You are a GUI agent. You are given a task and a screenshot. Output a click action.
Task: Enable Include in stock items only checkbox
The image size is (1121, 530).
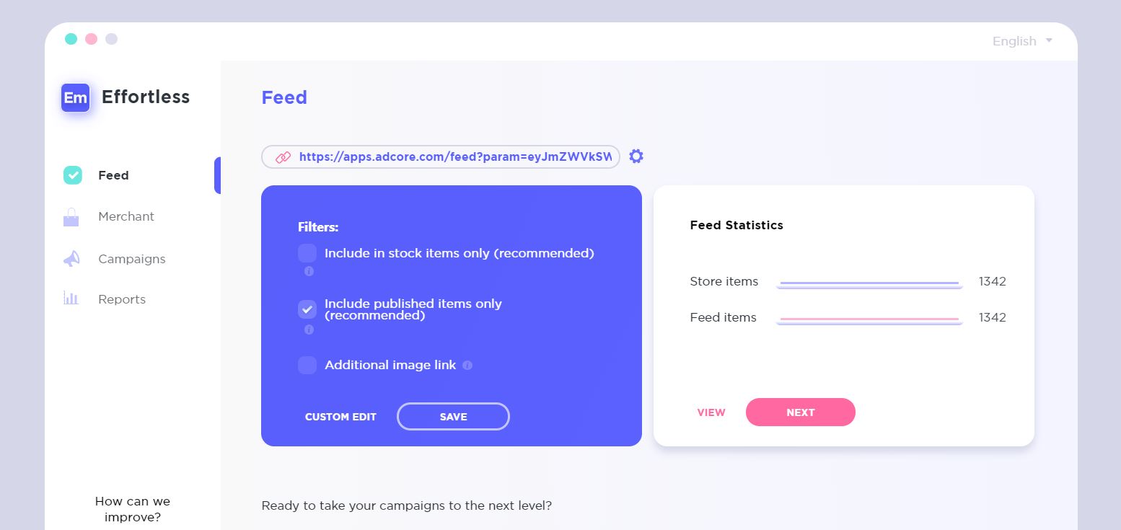pyautogui.click(x=307, y=253)
